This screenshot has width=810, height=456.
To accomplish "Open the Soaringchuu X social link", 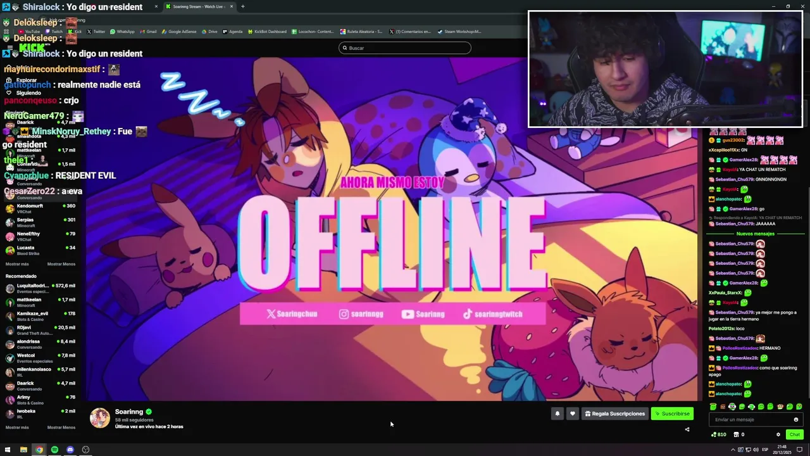I will coord(292,314).
